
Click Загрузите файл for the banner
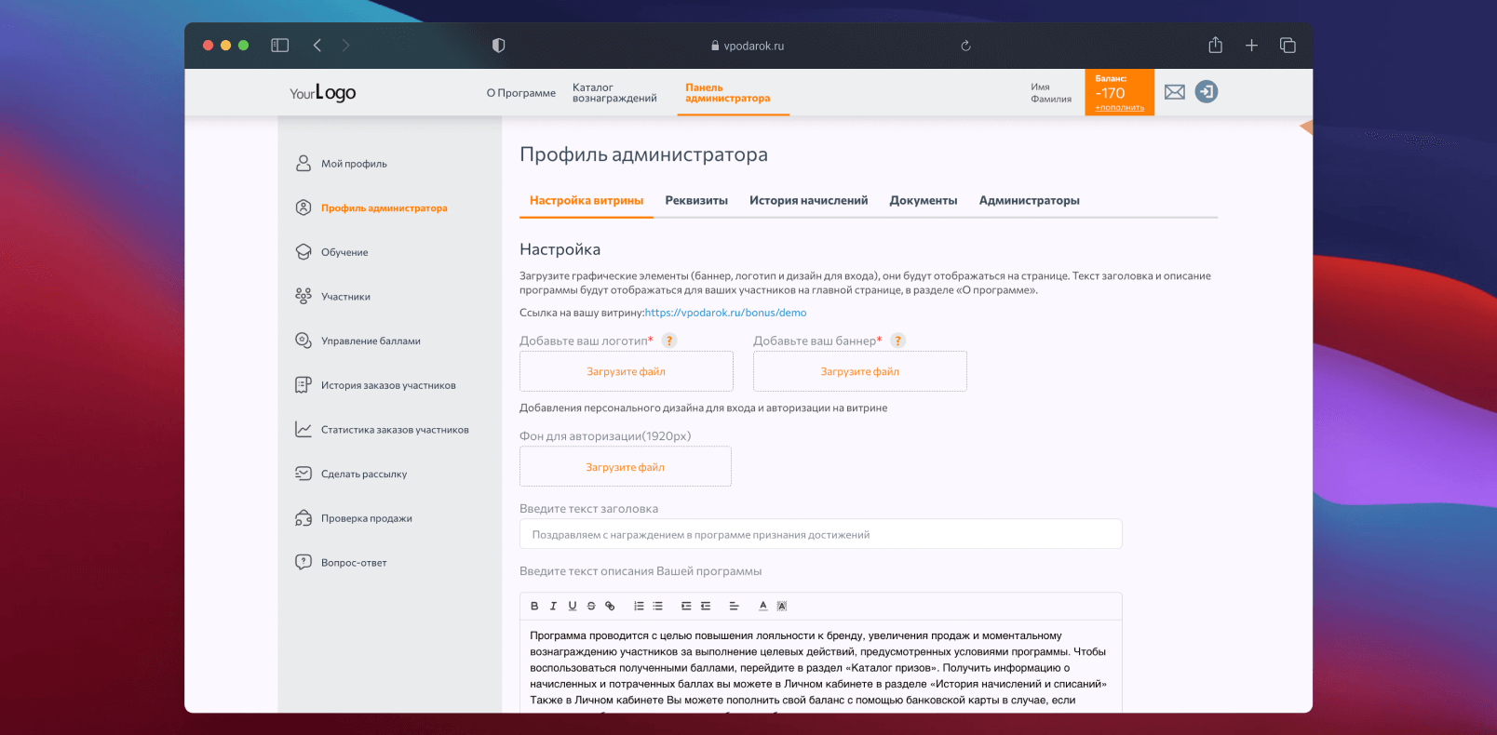tap(860, 371)
